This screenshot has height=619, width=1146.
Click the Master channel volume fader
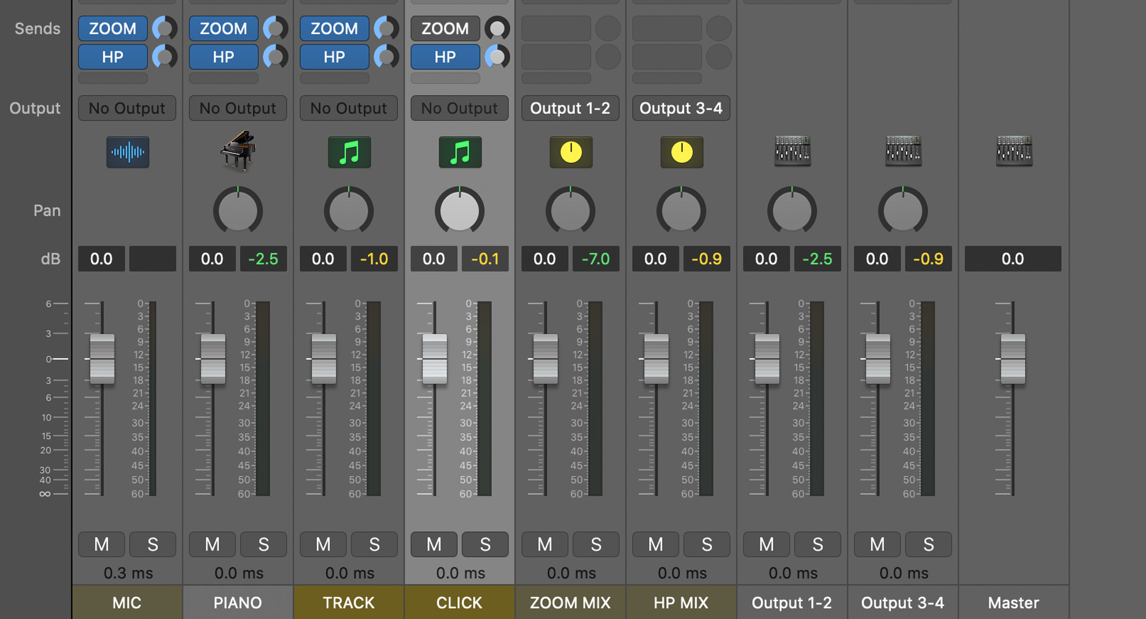click(1013, 359)
